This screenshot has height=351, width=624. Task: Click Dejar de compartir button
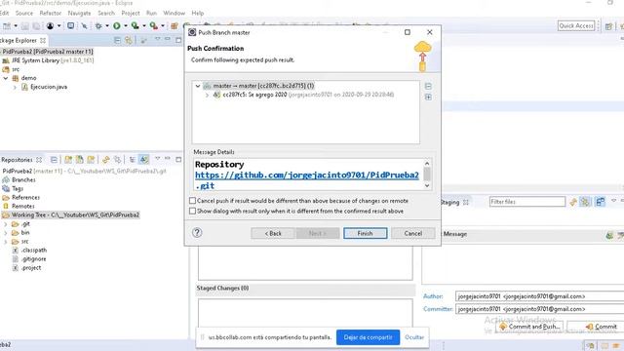point(369,337)
